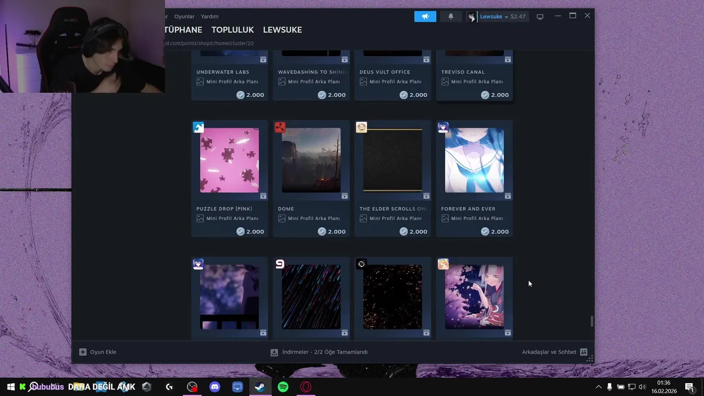This screenshot has width=704, height=396.
Task: Open Opera GX from the taskbar
Action: 305,387
